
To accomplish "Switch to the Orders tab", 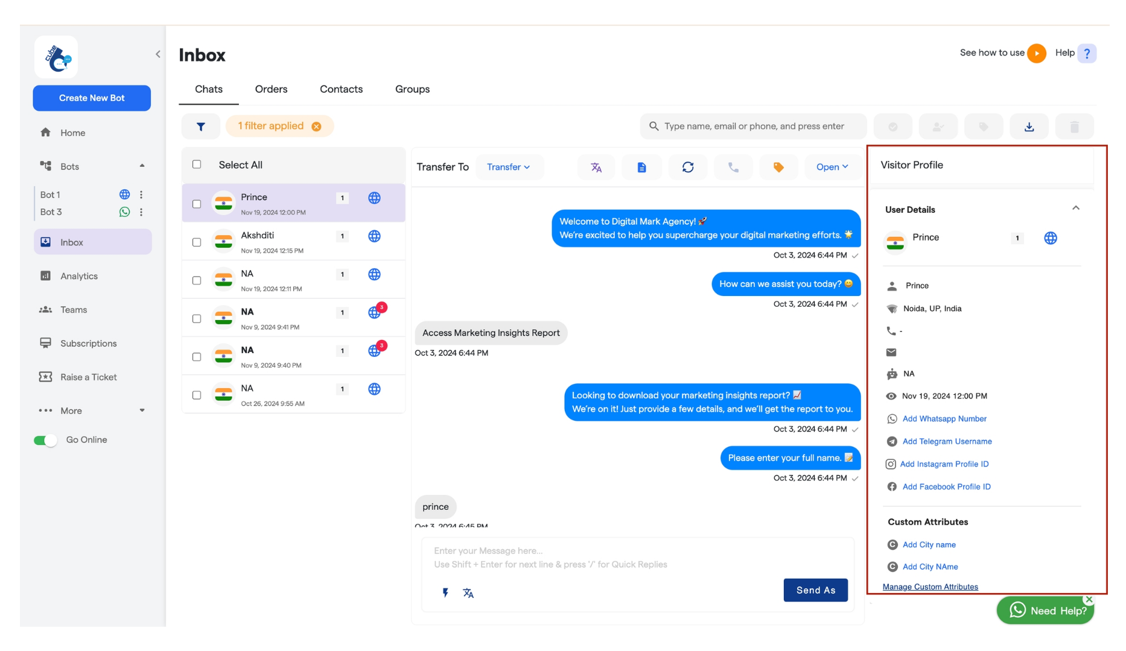I will point(271,89).
